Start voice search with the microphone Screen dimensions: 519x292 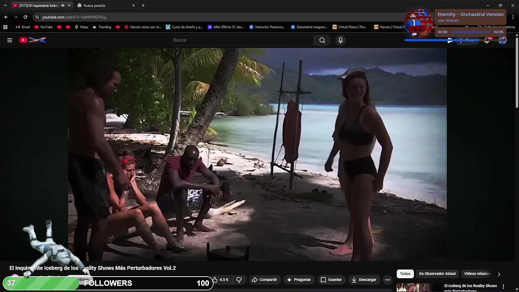pyautogui.click(x=341, y=40)
